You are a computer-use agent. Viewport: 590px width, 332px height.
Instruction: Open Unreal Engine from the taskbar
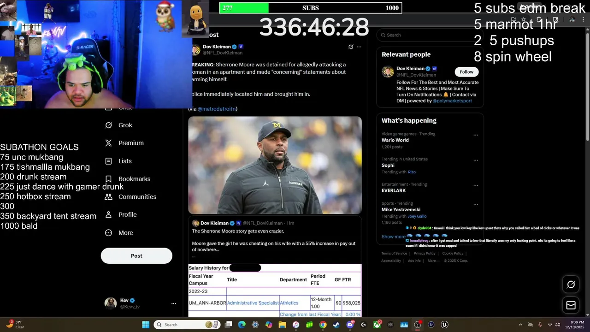click(444, 325)
